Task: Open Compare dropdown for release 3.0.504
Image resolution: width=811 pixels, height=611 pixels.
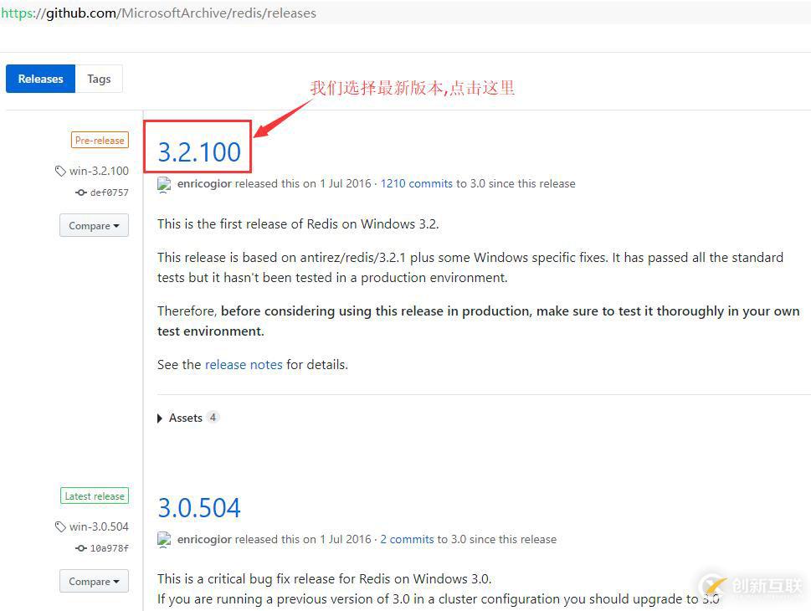Action: (94, 582)
